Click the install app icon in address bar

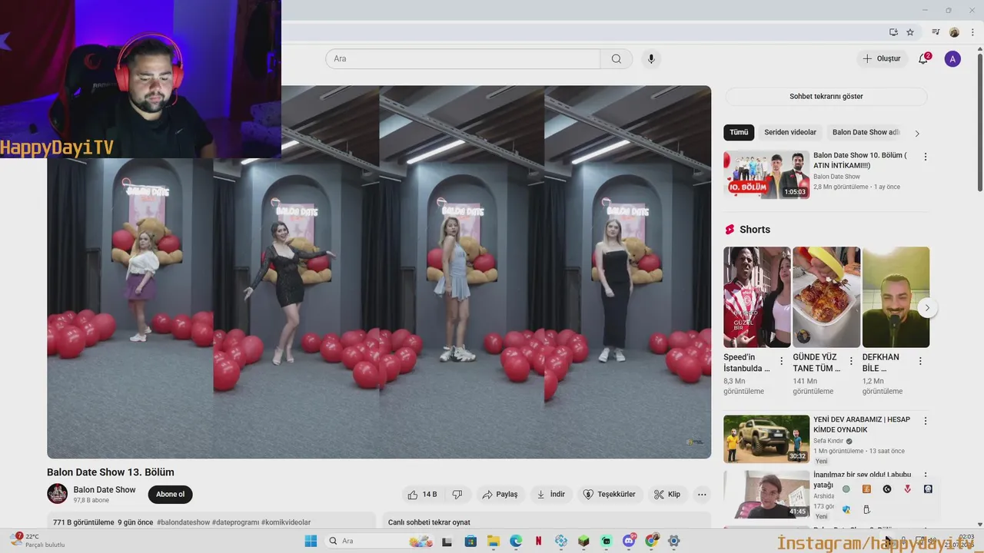tap(893, 32)
